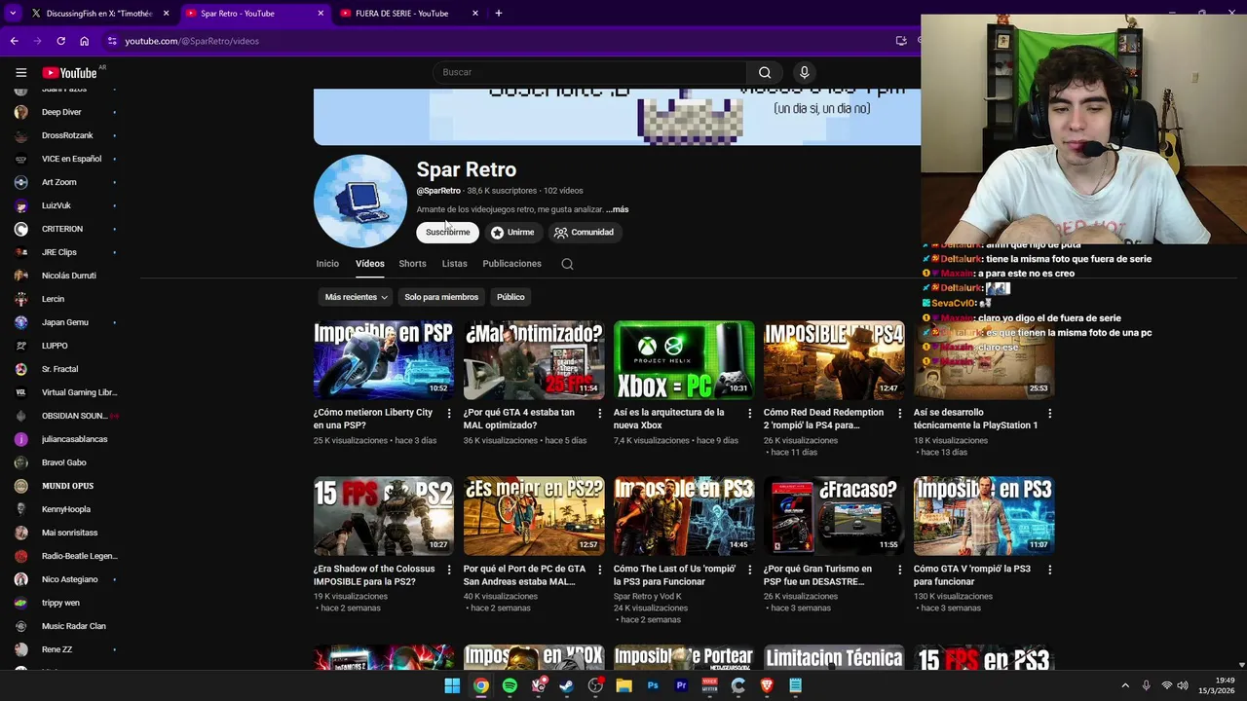
Task: Open a new browser tab
Action: [x=498, y=14]
